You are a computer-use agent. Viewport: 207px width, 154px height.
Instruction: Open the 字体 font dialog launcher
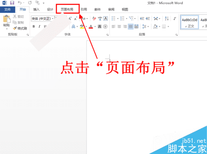pyautogui.click(x=107, y=35)
